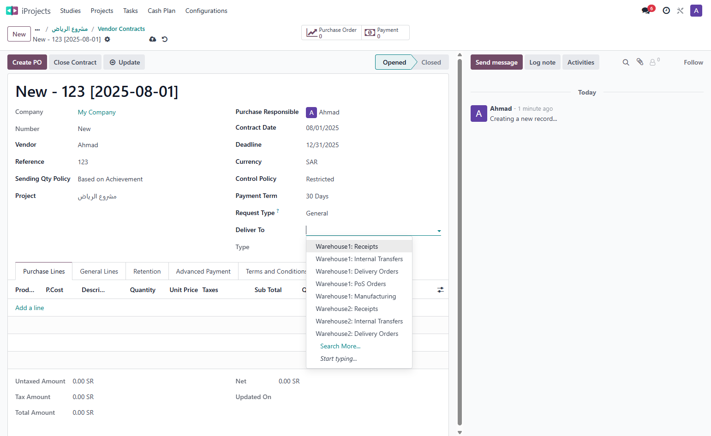Click the Update button
The height and width of the screenshot is (436, 711).
point(124,62)
